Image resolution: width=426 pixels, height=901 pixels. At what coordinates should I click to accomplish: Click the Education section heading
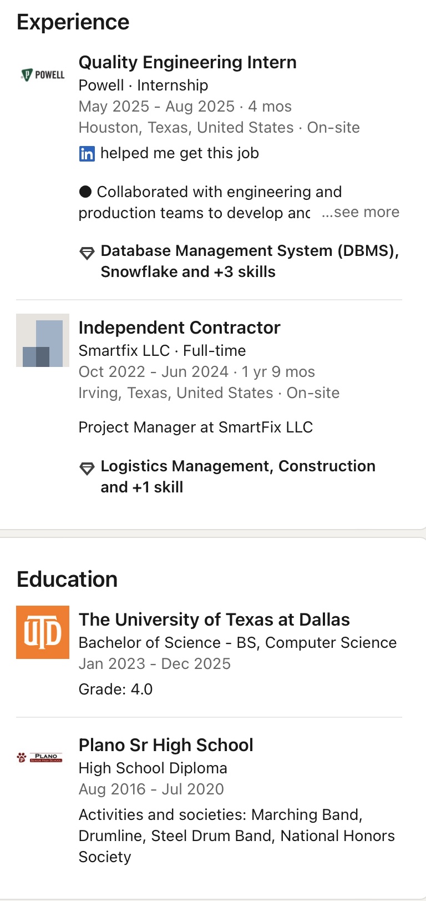tap(67, 580)
